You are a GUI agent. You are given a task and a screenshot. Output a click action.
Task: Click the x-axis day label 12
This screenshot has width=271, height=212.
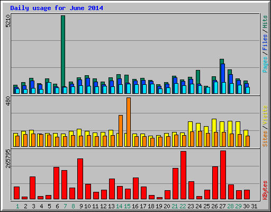[103, 206]
